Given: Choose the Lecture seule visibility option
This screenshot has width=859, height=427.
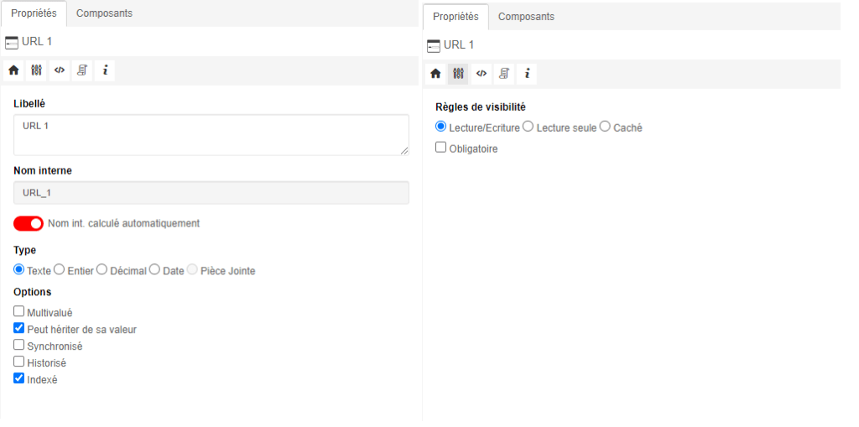Looking at the screenshot, I should tap(528, 127).
